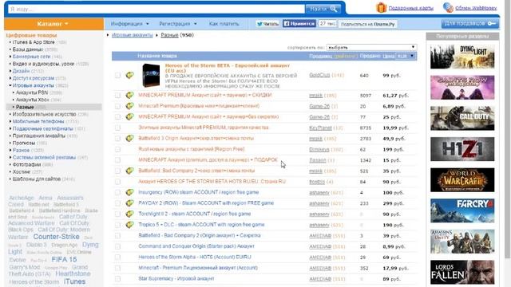Click coin icon on MINECRAFT PREMIUM СКИДКИ row
The width and height of the screenshot is (511, 287).
pos(129,95)
